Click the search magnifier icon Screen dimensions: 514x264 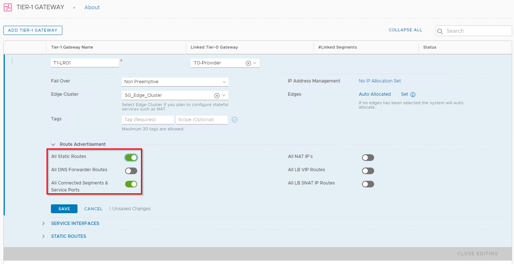pyautogui.click(x=440, y=31)
